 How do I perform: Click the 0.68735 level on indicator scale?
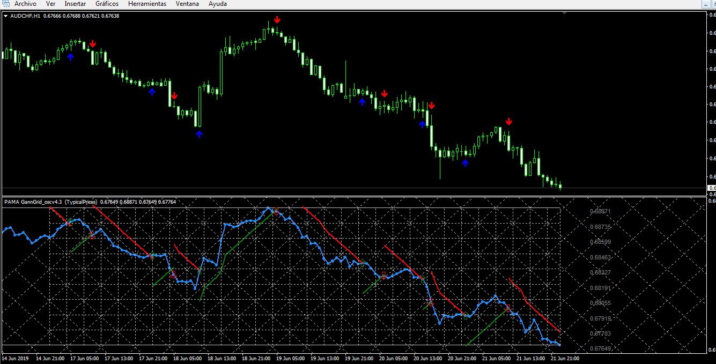click(600, 227)
